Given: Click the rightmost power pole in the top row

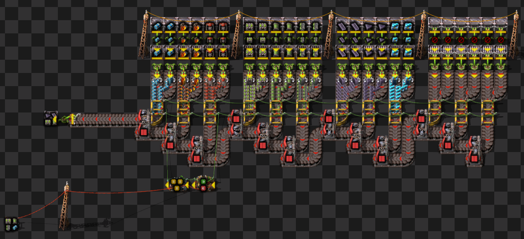Looking at the screenshot, I should (x=514, y=35).
